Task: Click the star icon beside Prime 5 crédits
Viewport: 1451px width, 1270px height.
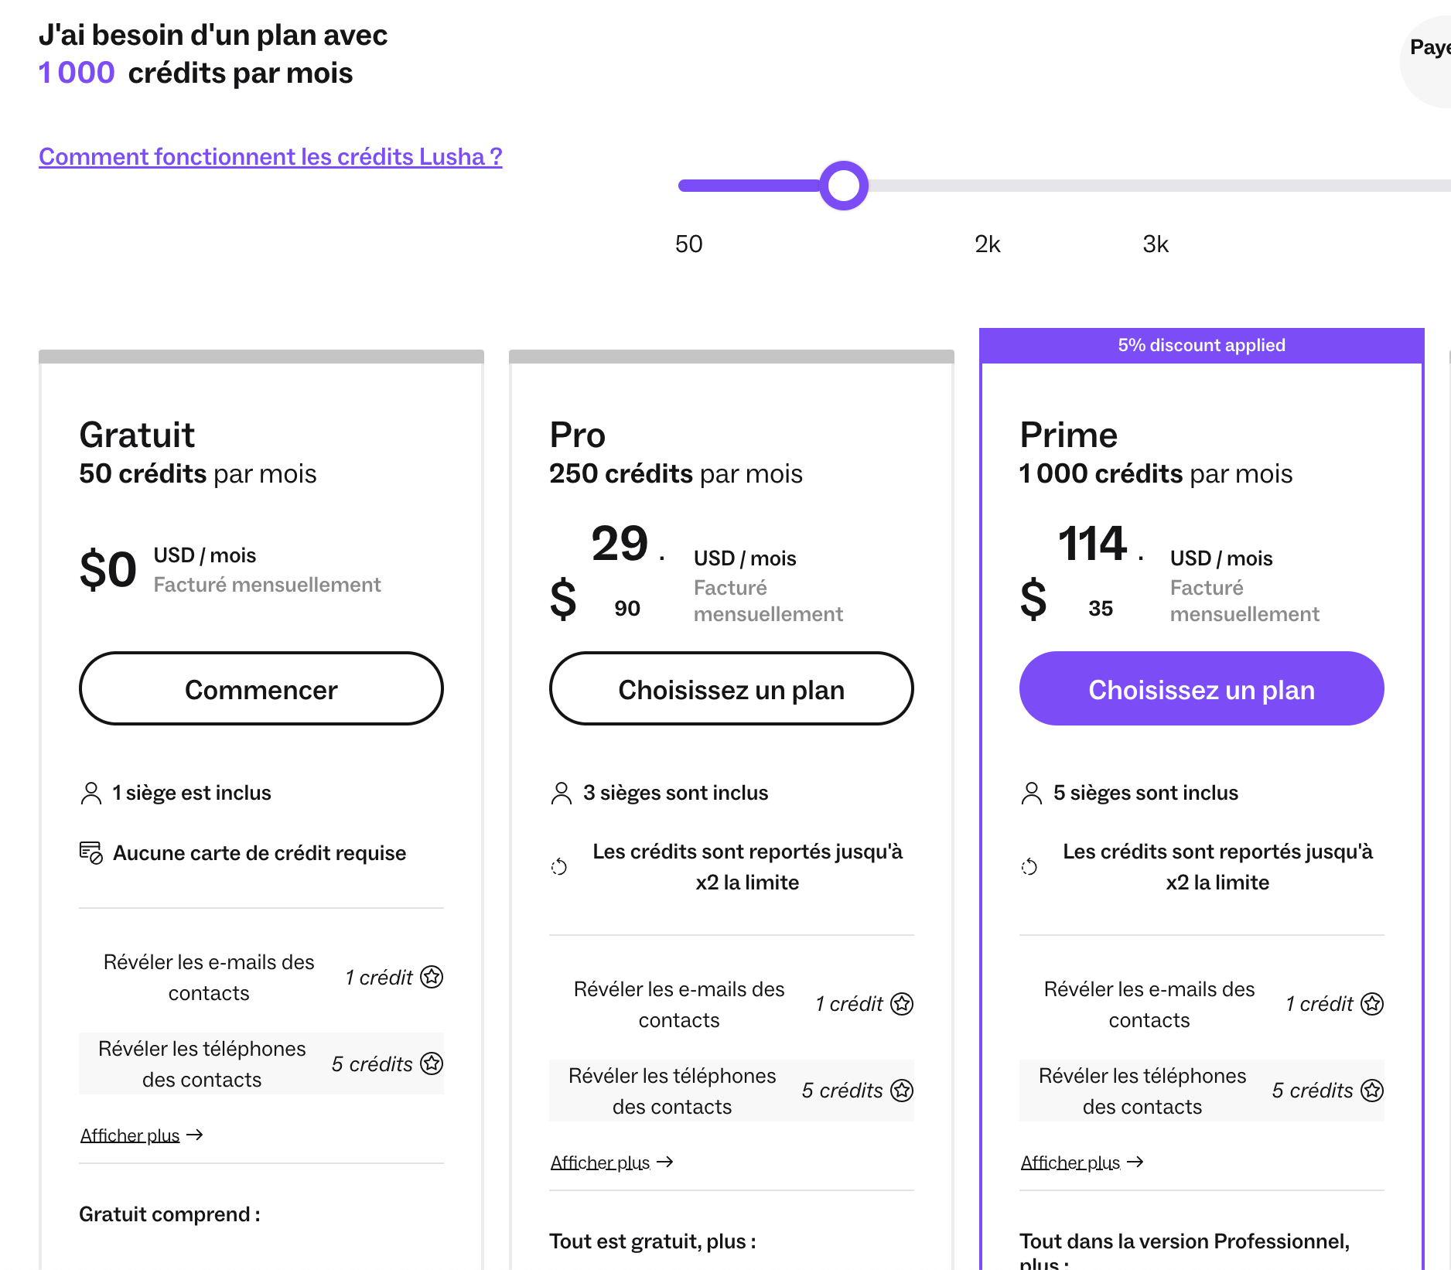Action: pos(1372,1091)
